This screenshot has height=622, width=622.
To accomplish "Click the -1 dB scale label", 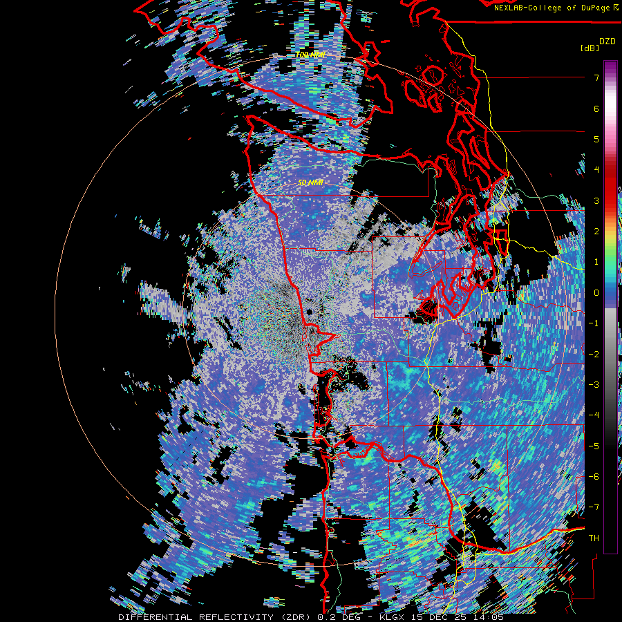I will pos(594,323).
